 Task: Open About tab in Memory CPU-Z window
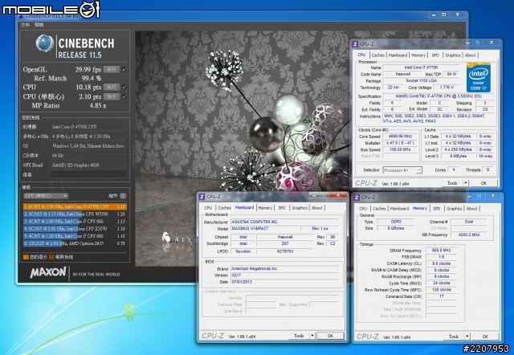471,209
